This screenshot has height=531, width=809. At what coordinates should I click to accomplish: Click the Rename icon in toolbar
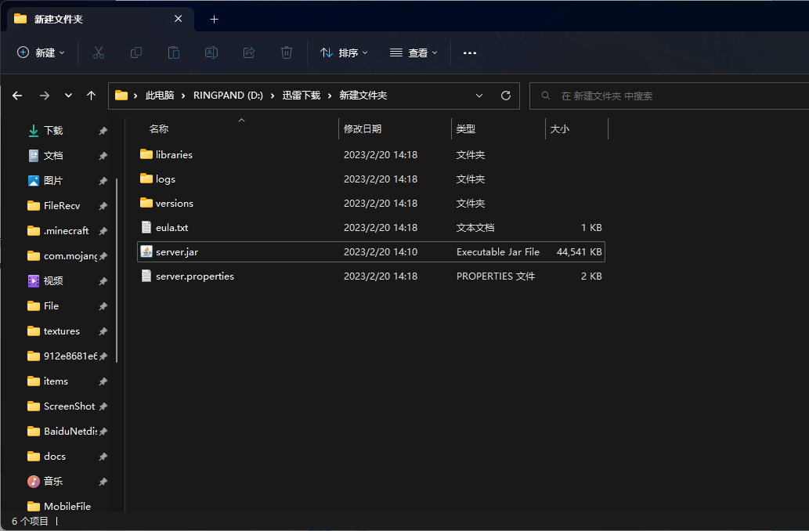click(x=211, y=52)
